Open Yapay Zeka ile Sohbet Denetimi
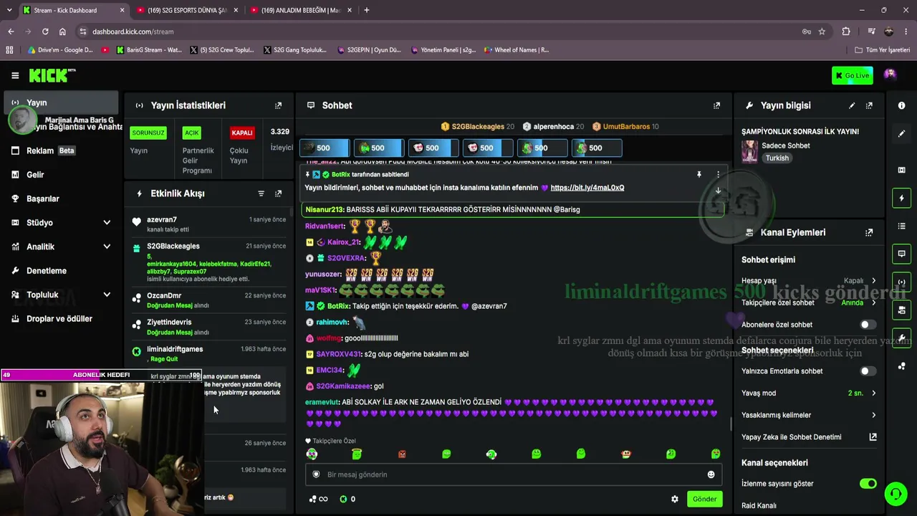Image resolution: width=917 pixels, height=516 pixels. point(809,437)
